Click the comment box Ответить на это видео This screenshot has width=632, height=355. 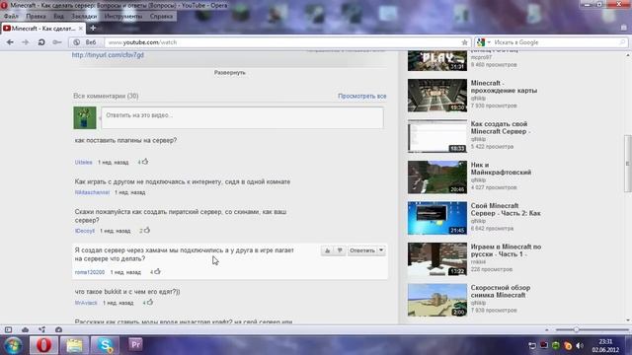click(x=242, y=117)
